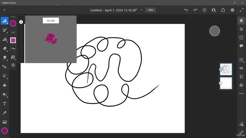The height and width of the screenshot is (138, 246).
Task: Select the empty bottom layer thumbnail
Action: 226,83
